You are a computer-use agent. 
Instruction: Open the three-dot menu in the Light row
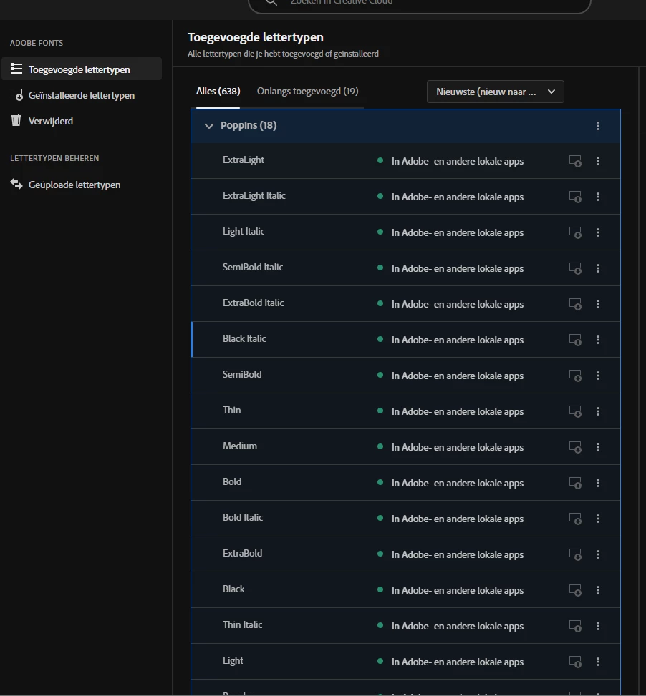pos(597,662)
